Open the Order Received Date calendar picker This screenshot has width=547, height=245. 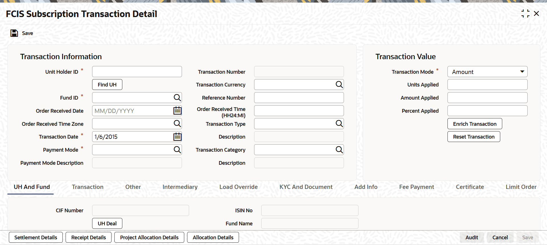pos(177,111)
